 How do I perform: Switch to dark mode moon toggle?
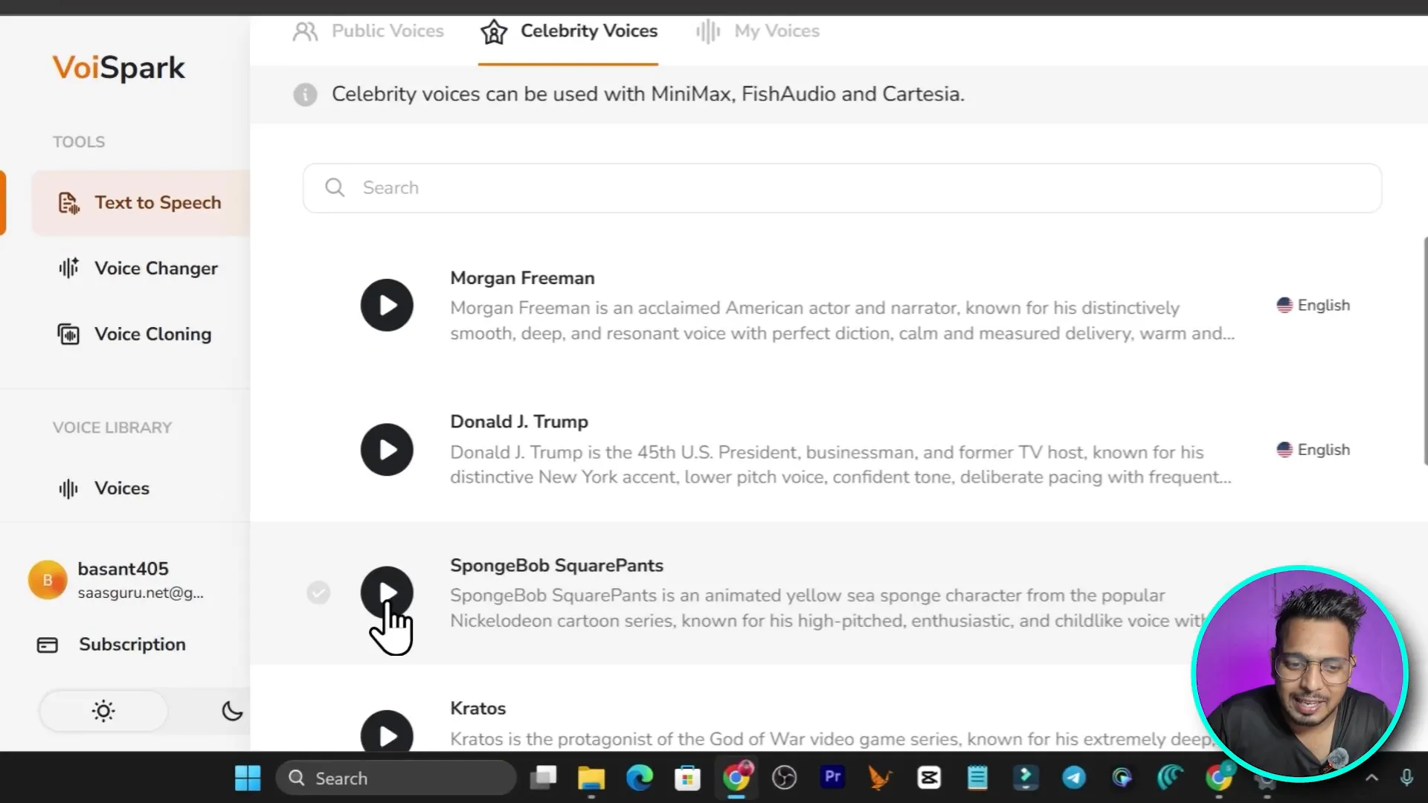click(x=231, y=711)
